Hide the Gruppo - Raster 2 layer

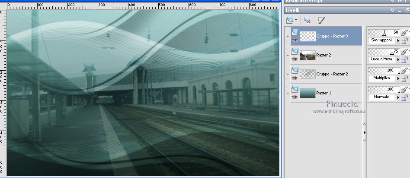295,78
